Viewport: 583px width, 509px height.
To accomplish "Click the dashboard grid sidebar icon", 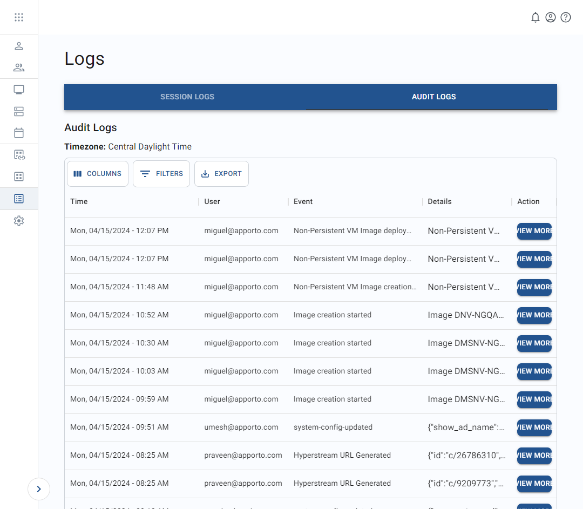I will (19, 177).
